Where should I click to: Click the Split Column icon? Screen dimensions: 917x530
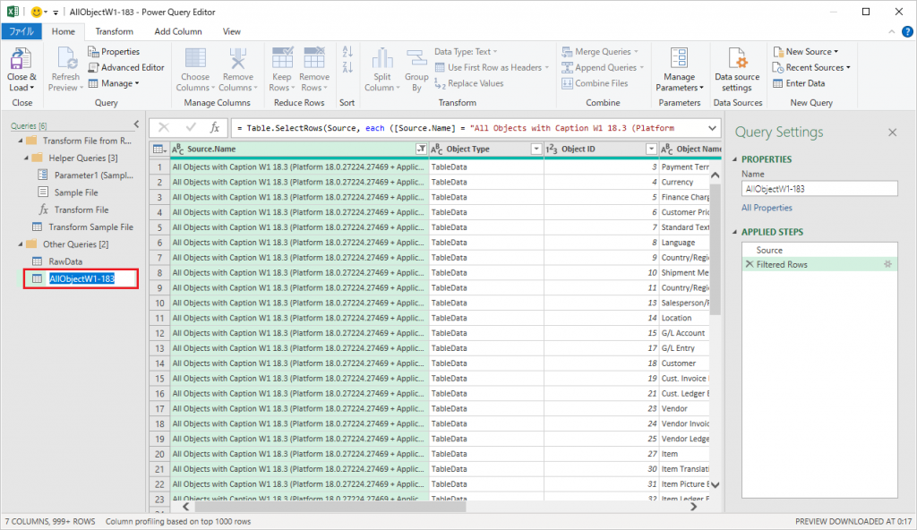point(381,60)
